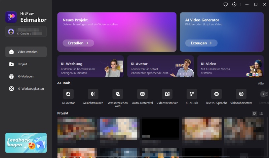
Task: Click the Neues Projekt banner title
Action: point(75,20)
